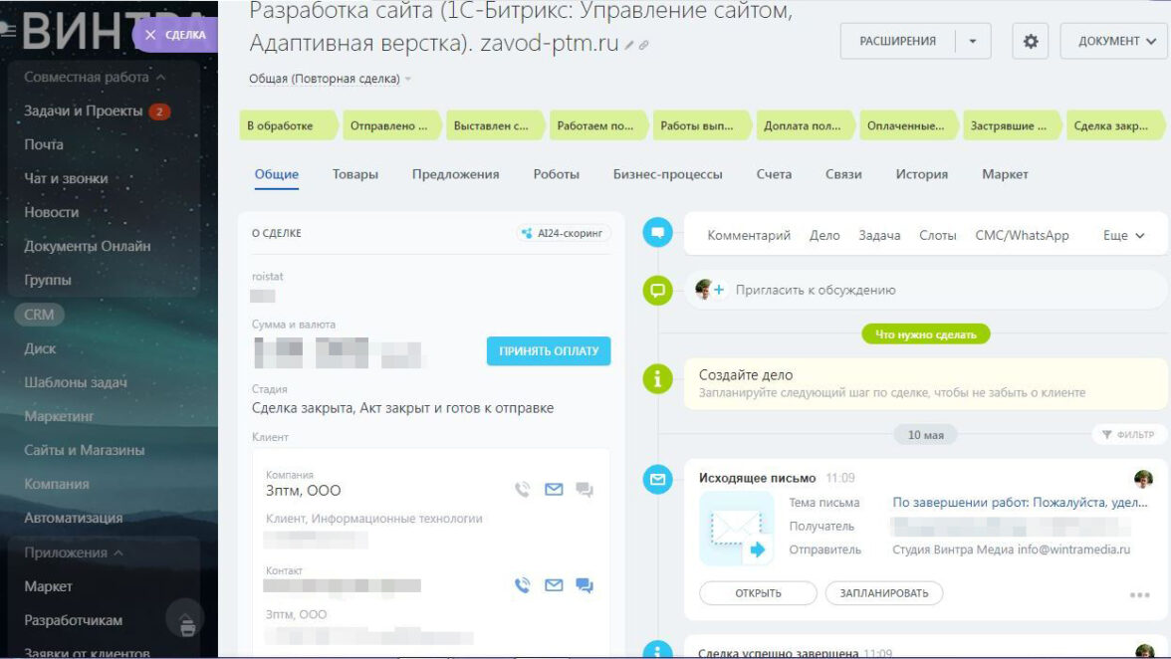Call company Зптм, ООО via phone icon

tap(522, 490)
